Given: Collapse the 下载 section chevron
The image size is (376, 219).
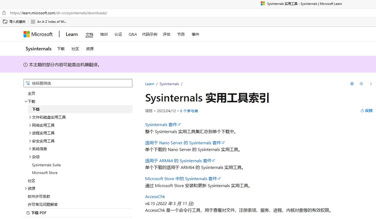Looking at the screenshot, I should point(26,101).
